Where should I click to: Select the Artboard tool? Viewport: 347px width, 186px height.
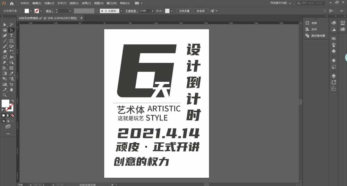click(x=11, y=84)
